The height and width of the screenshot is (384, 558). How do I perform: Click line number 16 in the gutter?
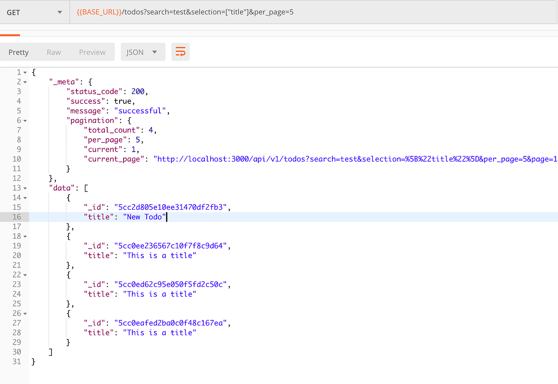(x=17, y=216)
